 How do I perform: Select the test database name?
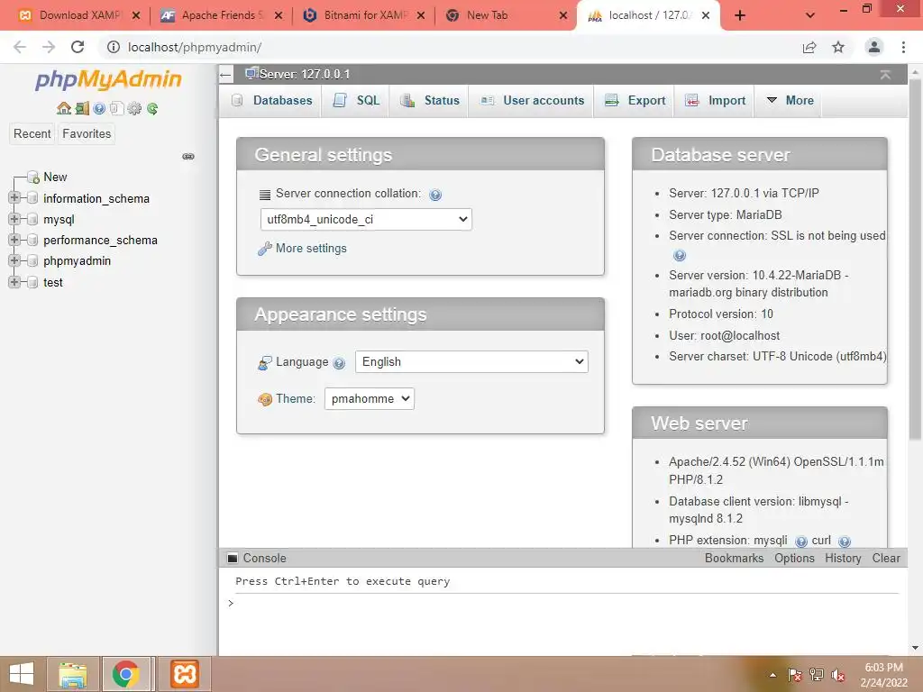point(53,282)
